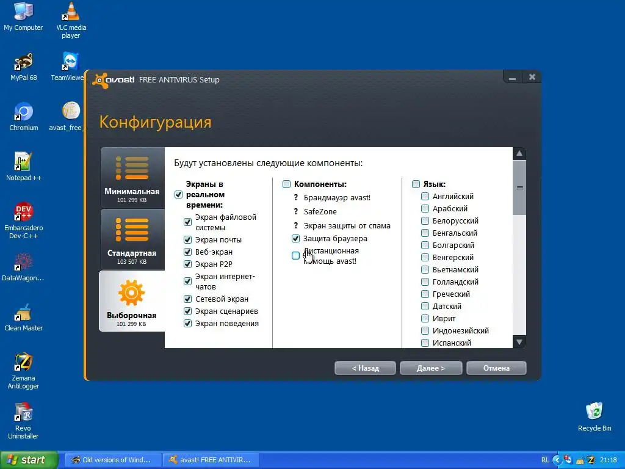Screen dimensions: 625x469
Task: Open TeamViewer desktop shortcut
Action: (68, 67)
